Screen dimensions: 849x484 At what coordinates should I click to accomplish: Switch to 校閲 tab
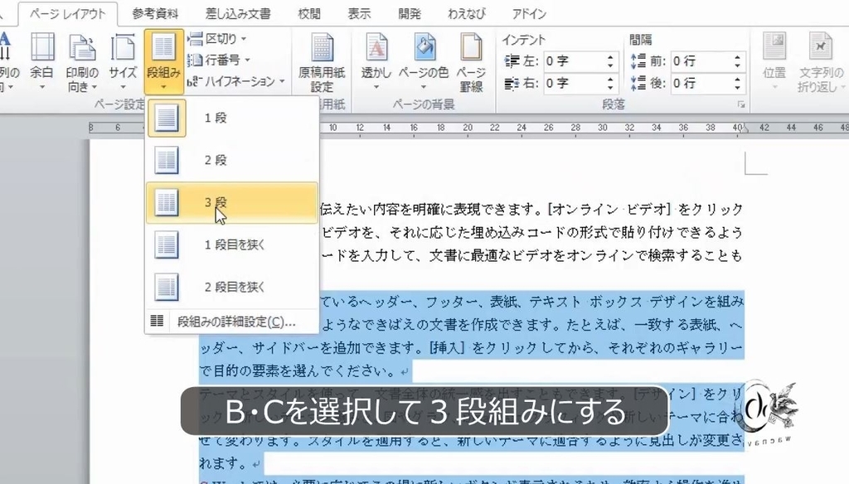pyautogui.click(x=309, y=13)
